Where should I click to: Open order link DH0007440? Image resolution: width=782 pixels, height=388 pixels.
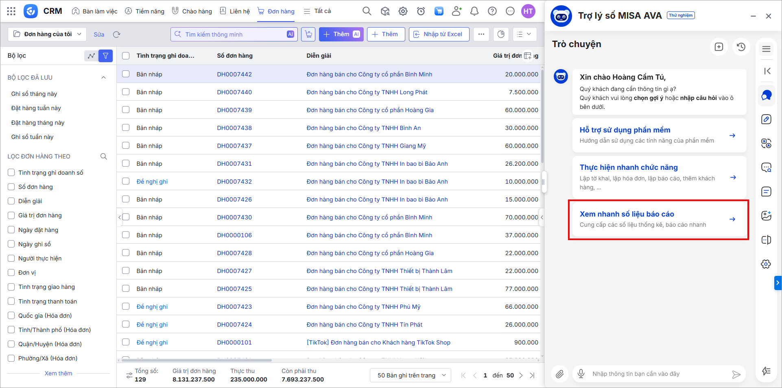click(x=234, y=92)
